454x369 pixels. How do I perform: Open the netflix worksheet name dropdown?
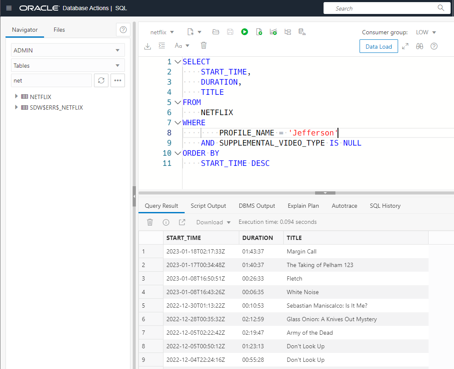pyautogui.click(x=162, y=32)
